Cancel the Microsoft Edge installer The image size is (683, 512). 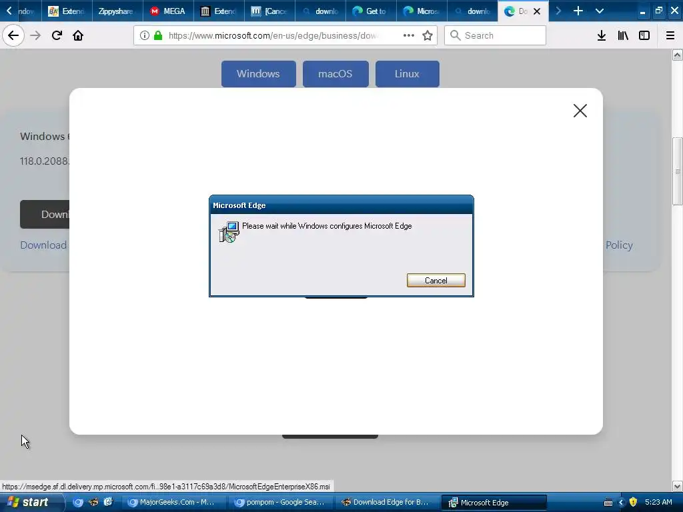(x=436, y=281)
